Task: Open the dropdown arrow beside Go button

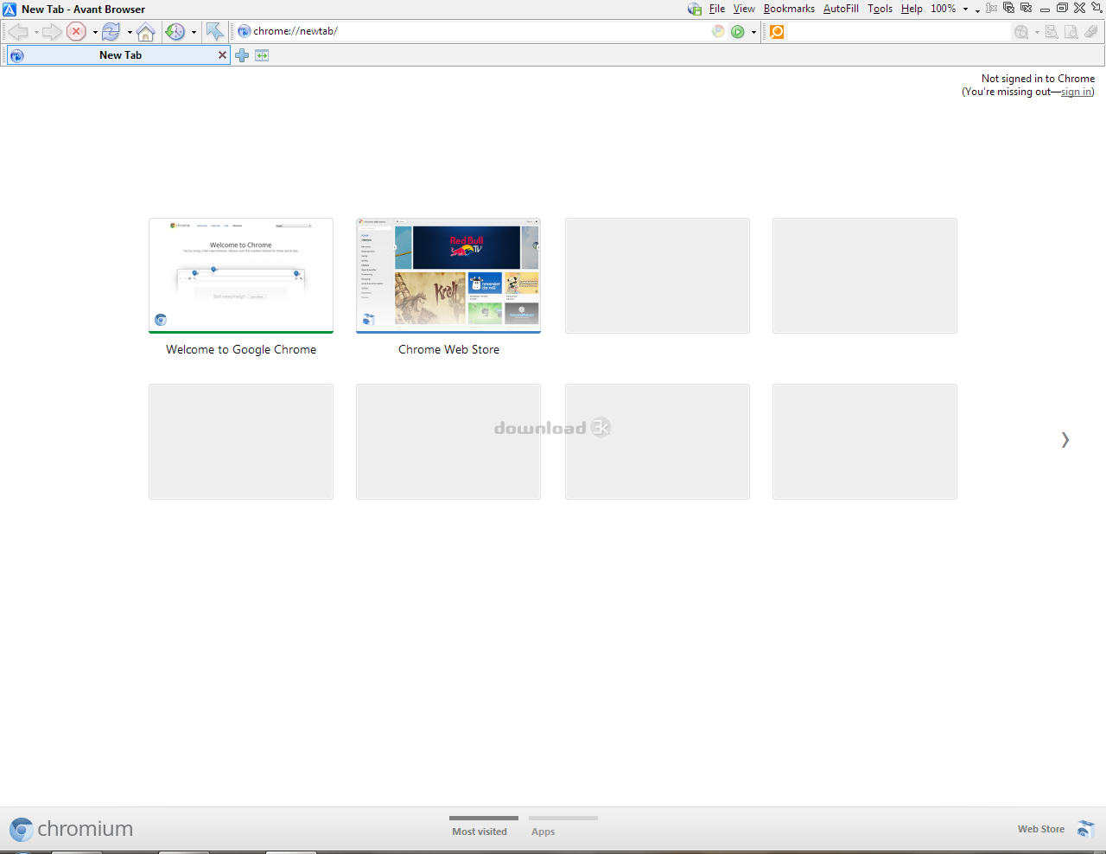Action: (x=753, y=33)
